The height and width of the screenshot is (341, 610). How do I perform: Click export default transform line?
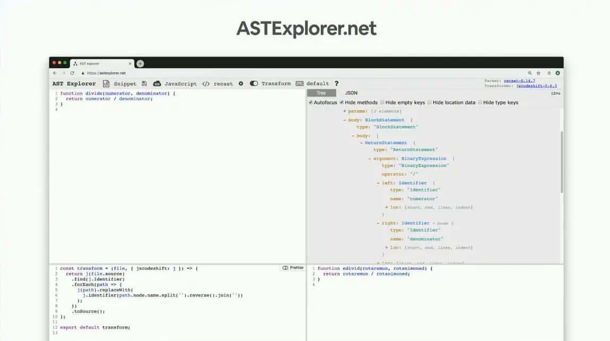(95, 327)
